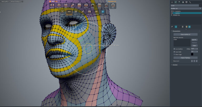
Task: Click the Offset spinner arrows
Action: tap(197, 49)
